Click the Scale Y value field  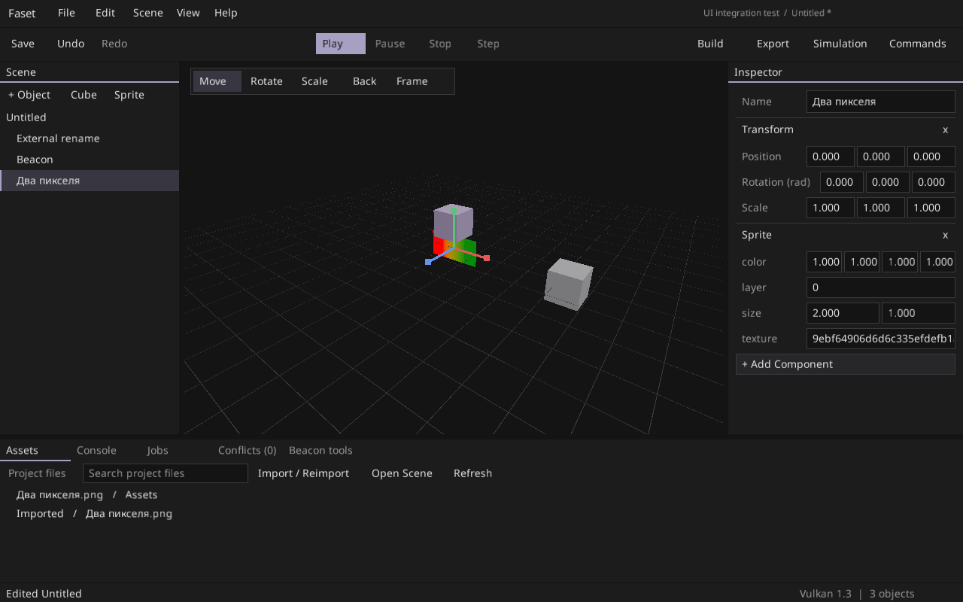pos(880,208)
